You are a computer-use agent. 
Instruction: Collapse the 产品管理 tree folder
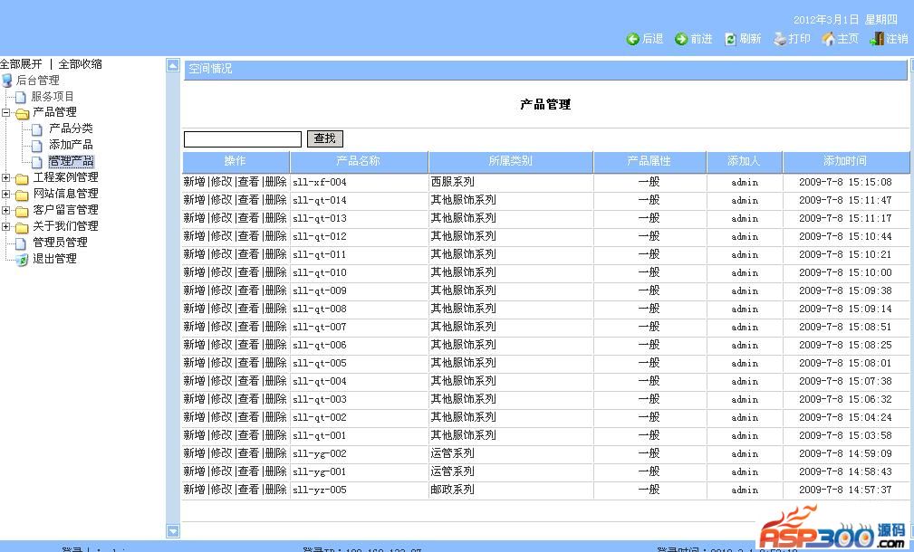point(6,113)
